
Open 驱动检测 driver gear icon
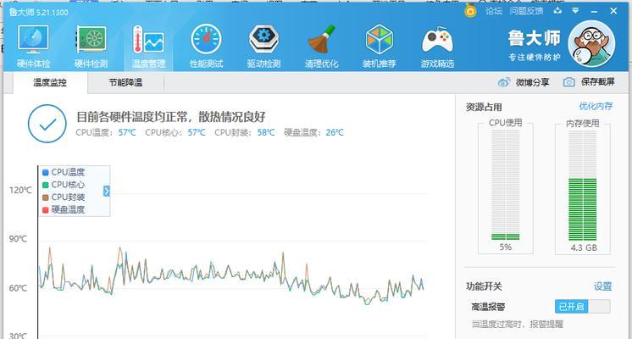tap(264, 39)
